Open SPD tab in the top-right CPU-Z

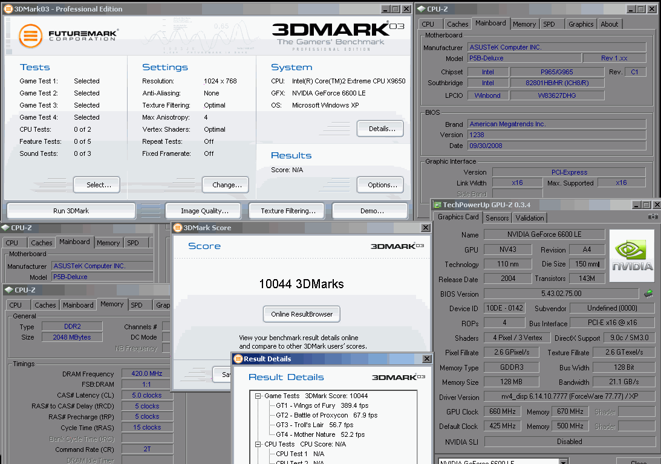point(549,24)
